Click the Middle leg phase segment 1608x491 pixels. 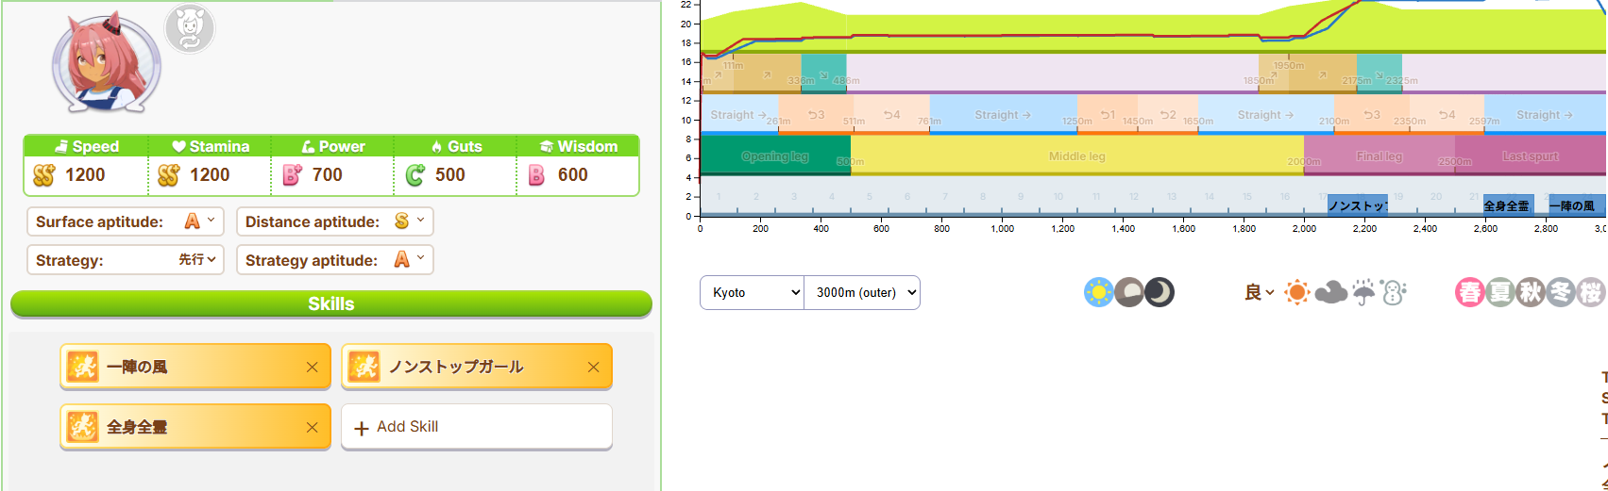1077,155
